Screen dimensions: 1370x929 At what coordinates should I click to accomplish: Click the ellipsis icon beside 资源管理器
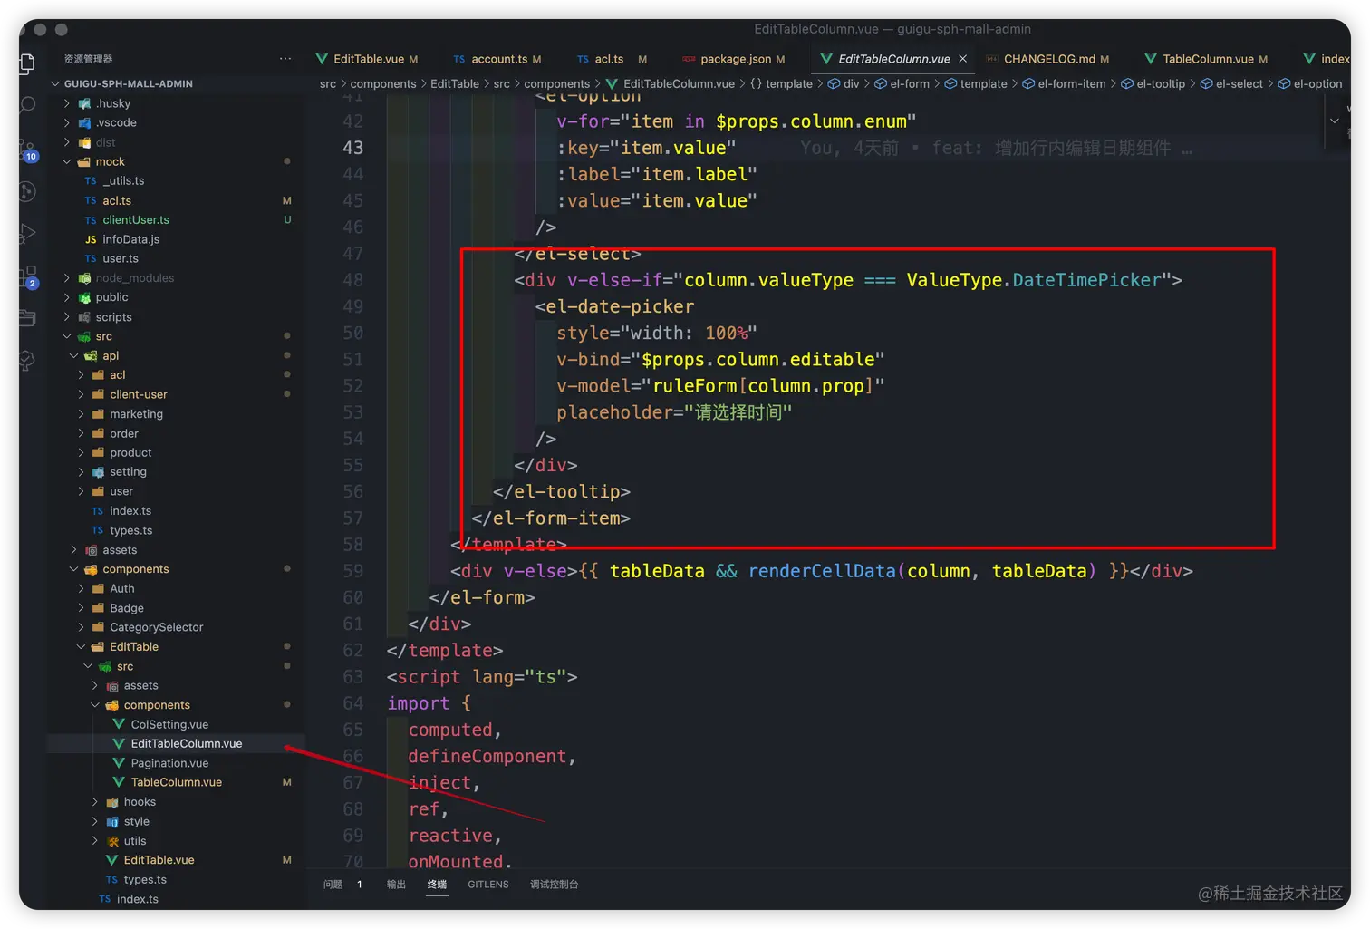click(x=285, y=58)
